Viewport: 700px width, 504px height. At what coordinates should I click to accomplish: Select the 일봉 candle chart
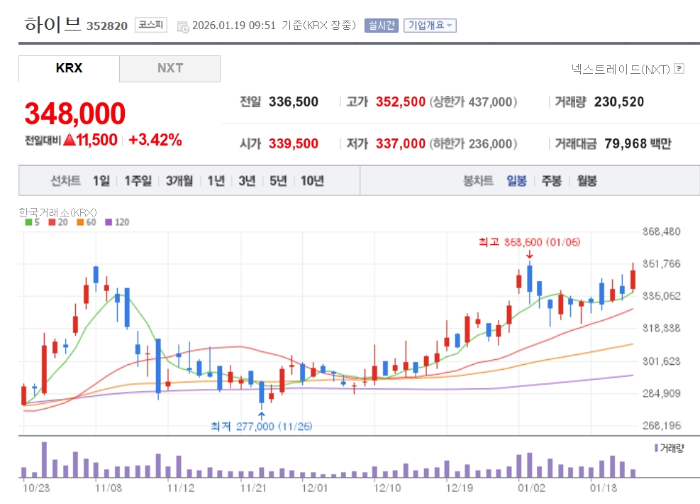coord(516,181)
